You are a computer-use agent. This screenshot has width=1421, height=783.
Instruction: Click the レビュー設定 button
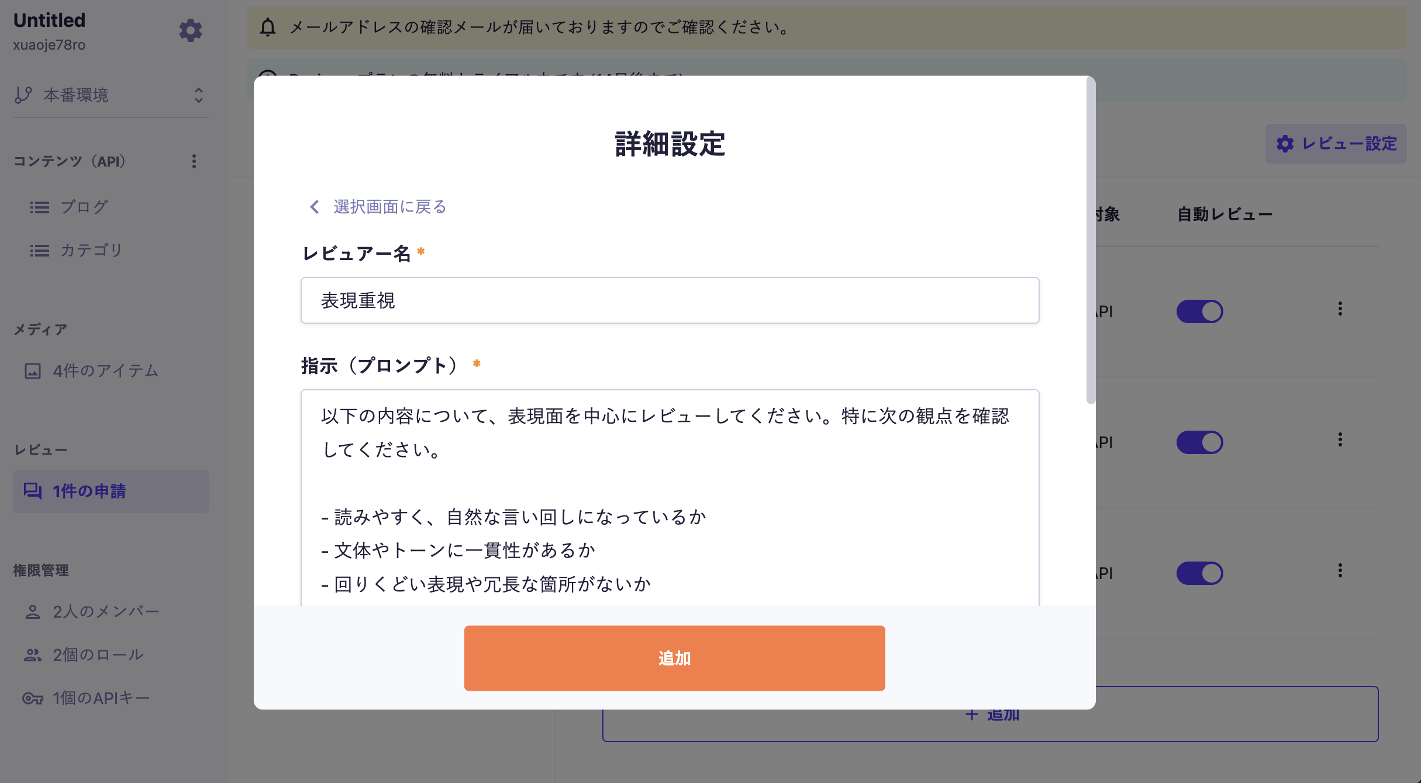tap(1336, 144)
